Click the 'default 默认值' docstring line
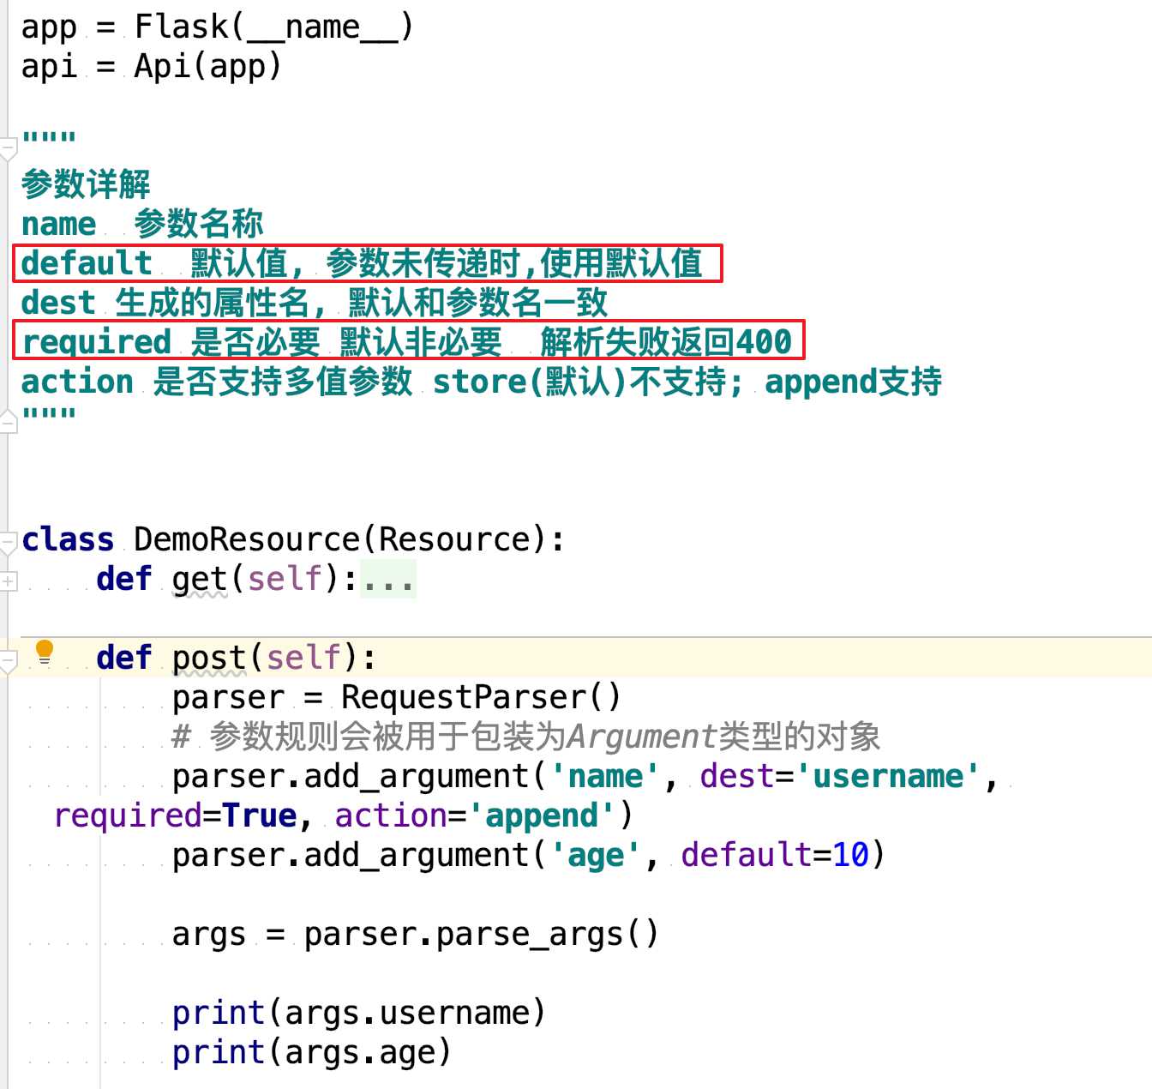1152x1089 pixels. click(362, 263)
